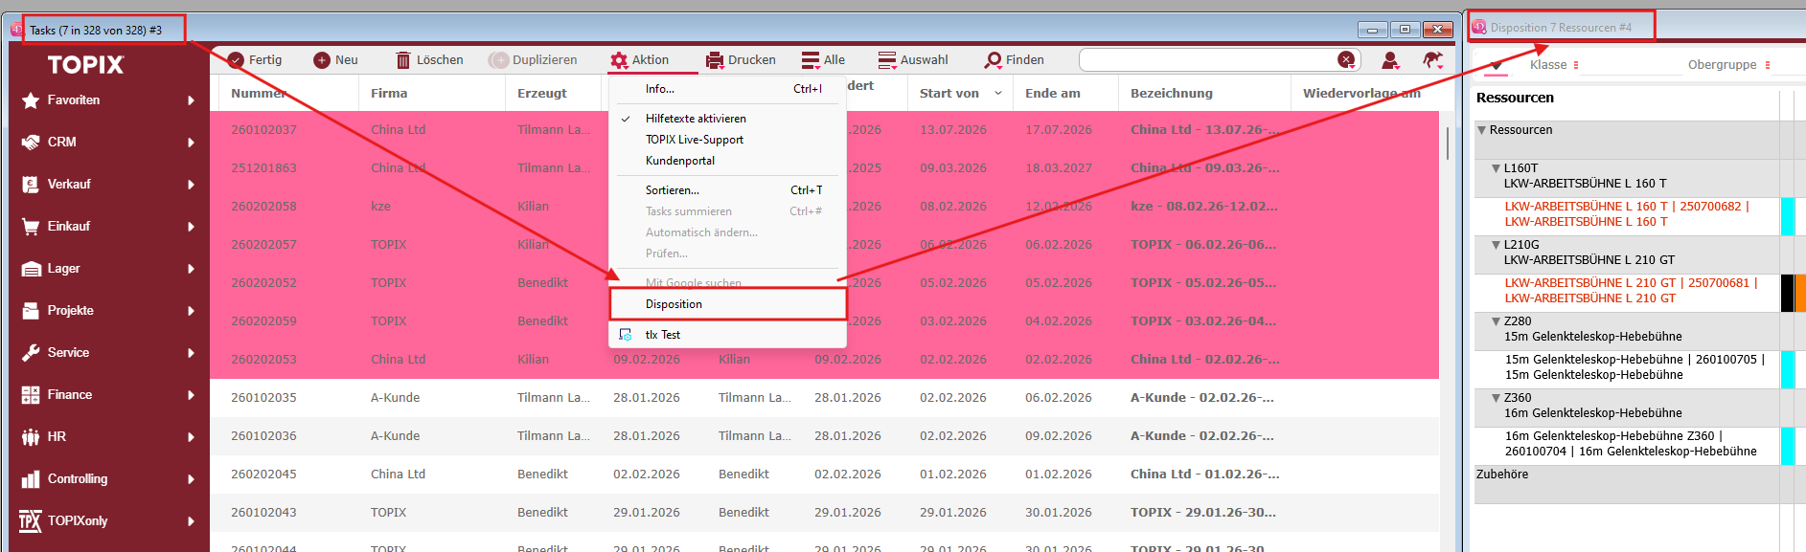Open the Einkauf shopping cart module
Viewport: 1806px width, 552px height.
click(31, 227)
